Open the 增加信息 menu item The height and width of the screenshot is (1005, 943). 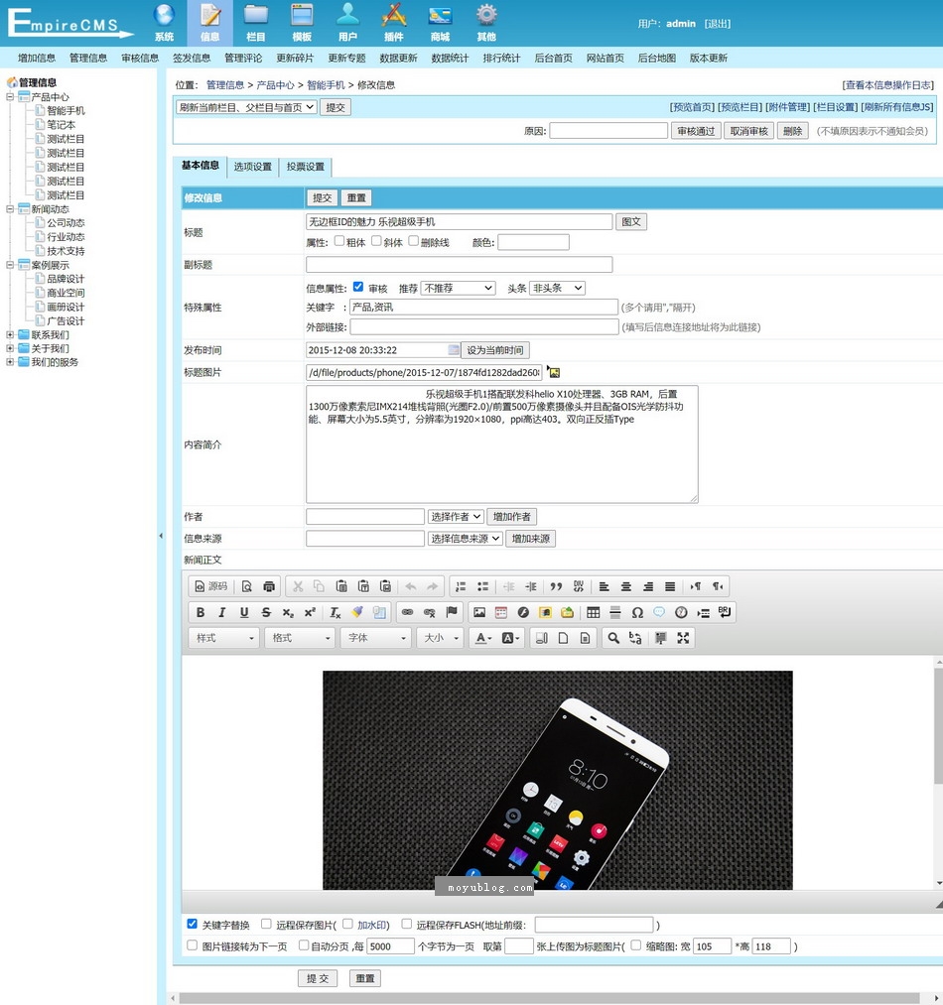pos(37,58)
